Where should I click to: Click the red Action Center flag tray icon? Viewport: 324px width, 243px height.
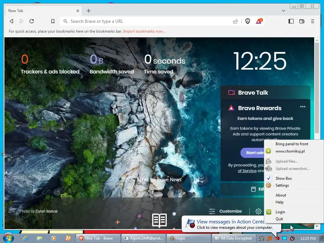277,239
